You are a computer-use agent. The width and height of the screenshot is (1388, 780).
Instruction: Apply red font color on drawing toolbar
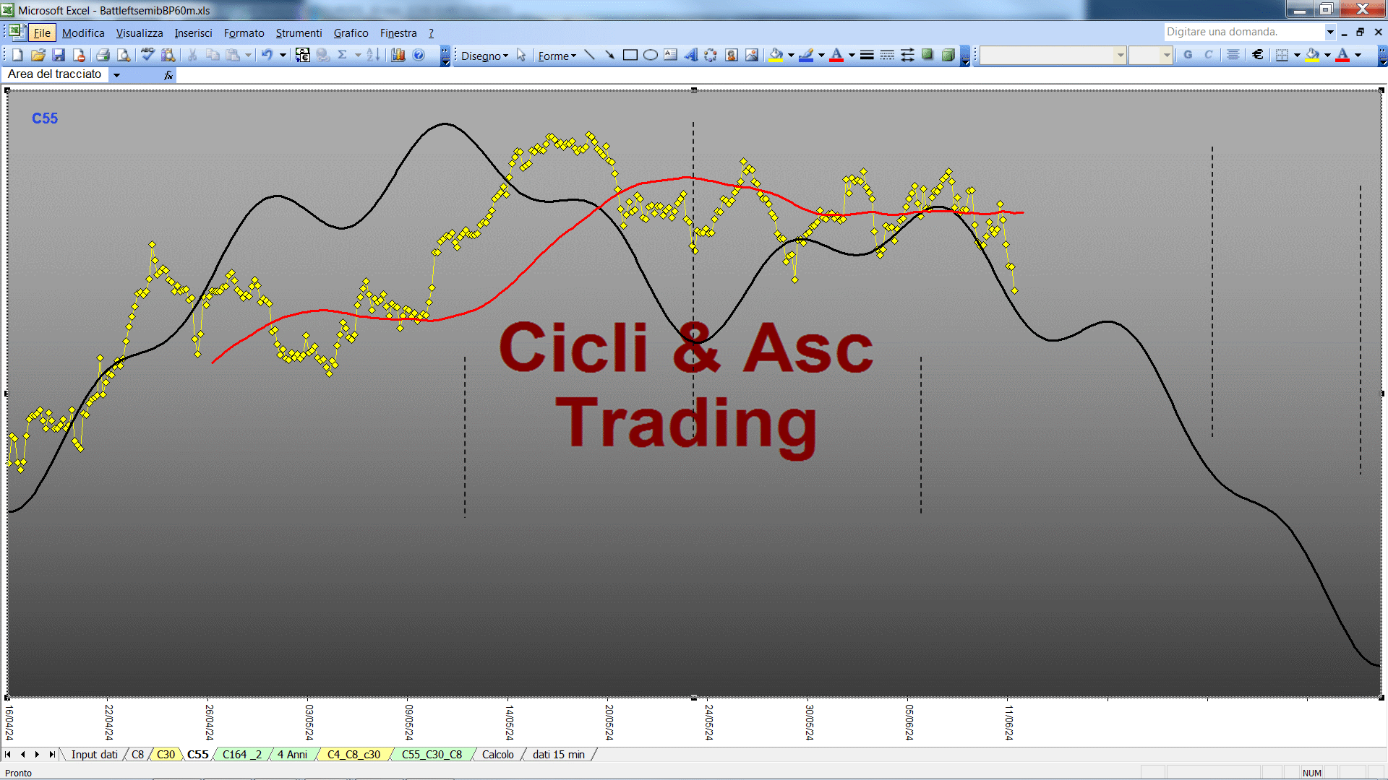[x=836, y=55]
